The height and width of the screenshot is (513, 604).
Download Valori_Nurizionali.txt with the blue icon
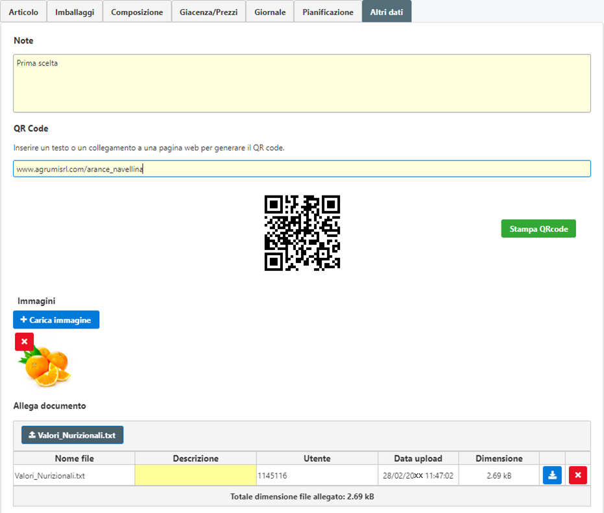coord(552,475)
